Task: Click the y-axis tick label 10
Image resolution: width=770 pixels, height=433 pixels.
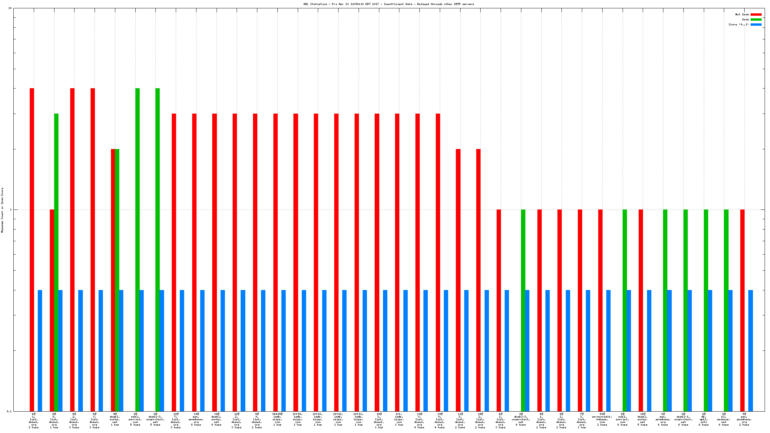Action: point(10,8)
